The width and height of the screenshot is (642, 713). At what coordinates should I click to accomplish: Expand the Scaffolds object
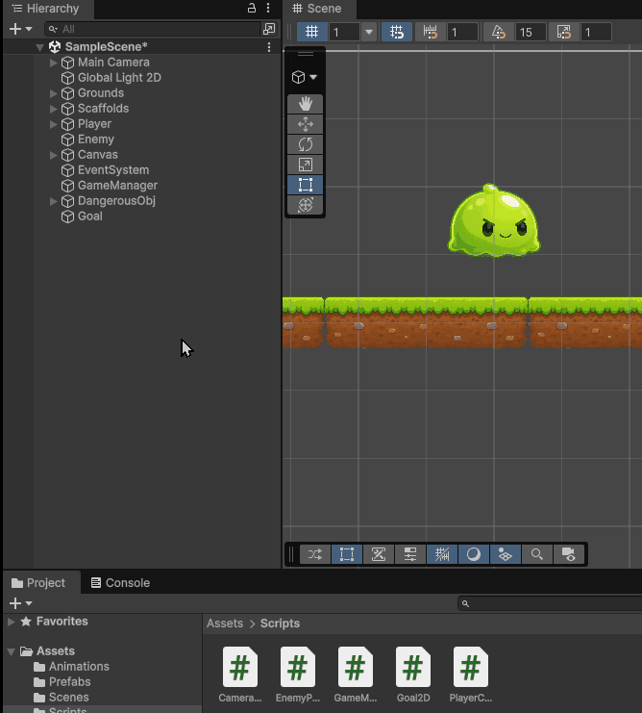tap(53, 109)
